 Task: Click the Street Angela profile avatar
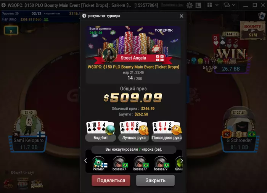coord(109,55)
